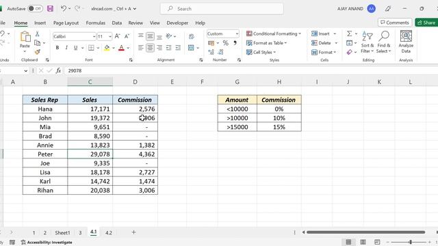Increase font size with larger A

[x=118, y=36]
